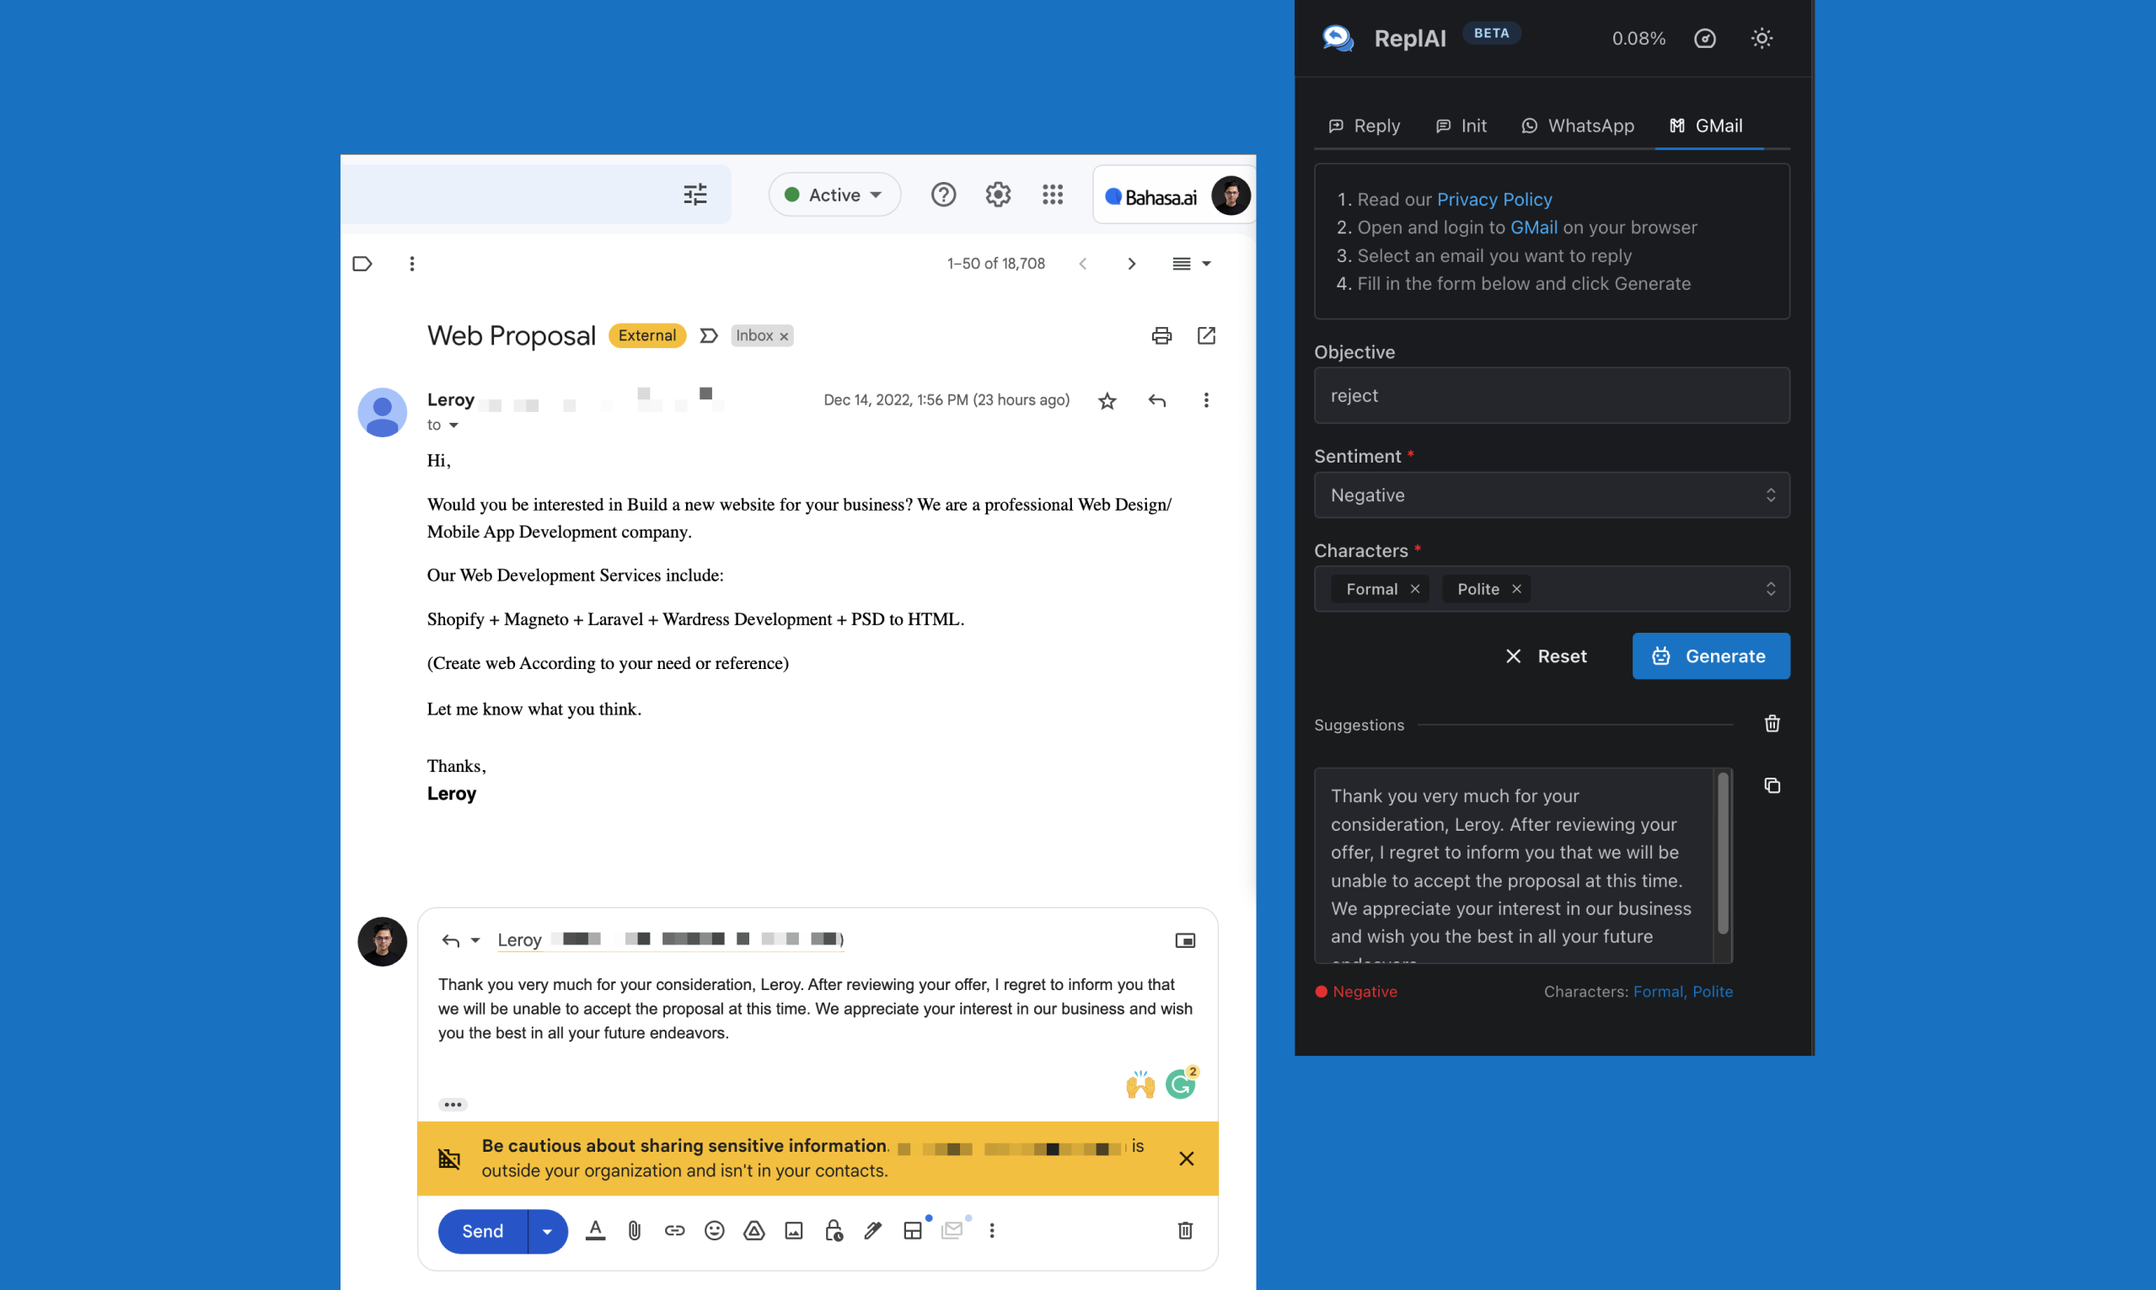
Task: Click the Bahasa.ai account avatar
Action: [1231, 195]
